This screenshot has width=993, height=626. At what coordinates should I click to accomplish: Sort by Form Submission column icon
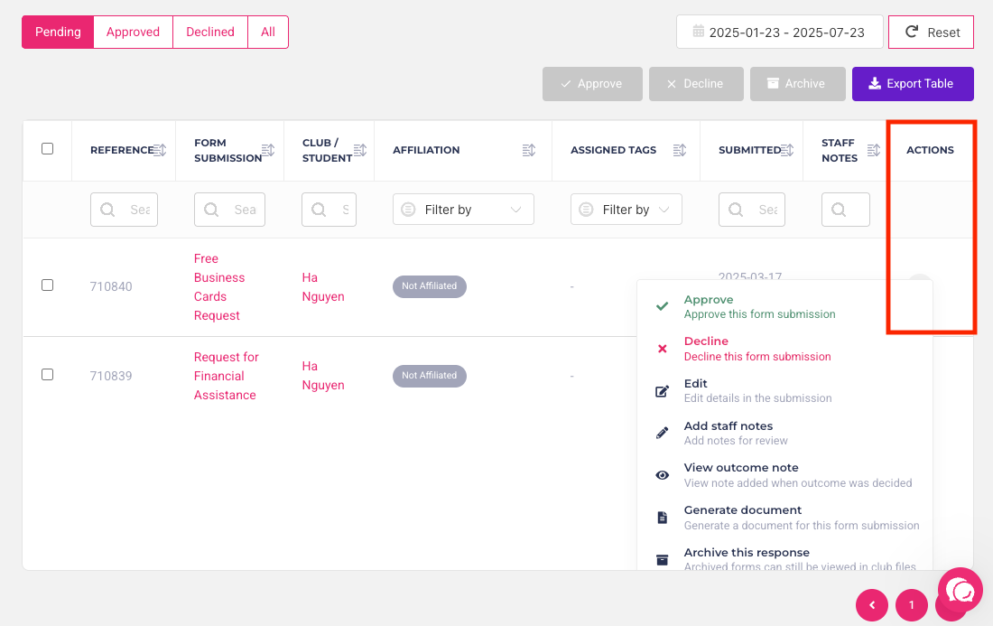268,150
